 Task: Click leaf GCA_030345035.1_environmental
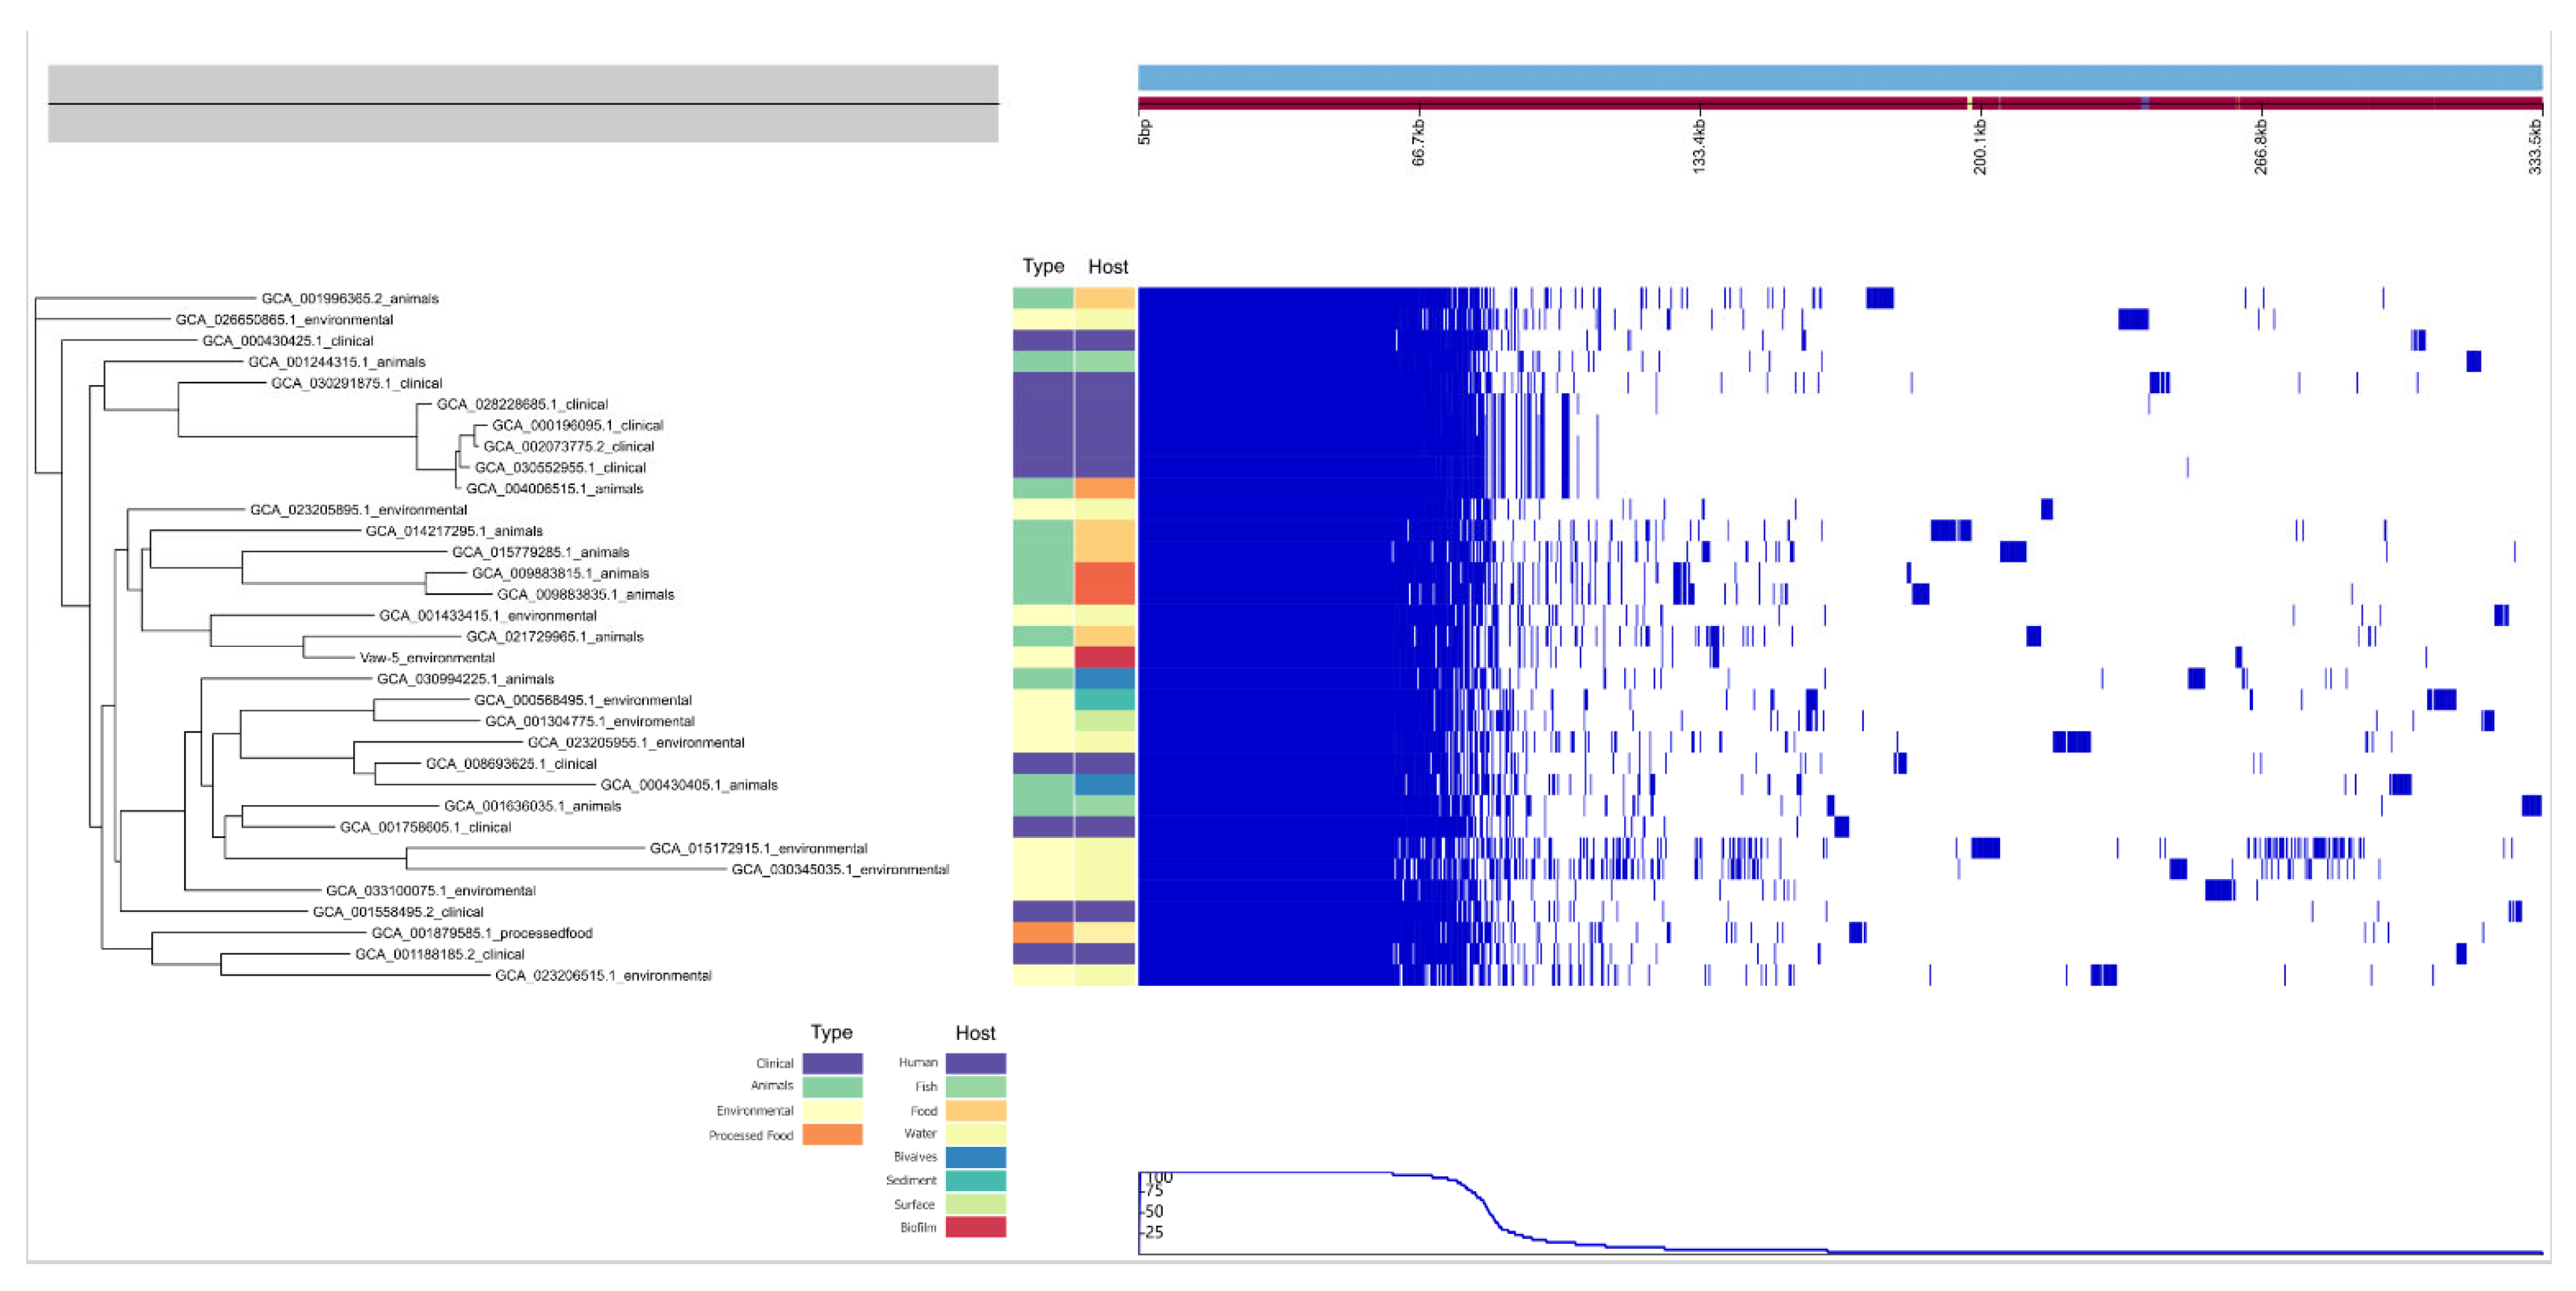click(x=840, y=870)
